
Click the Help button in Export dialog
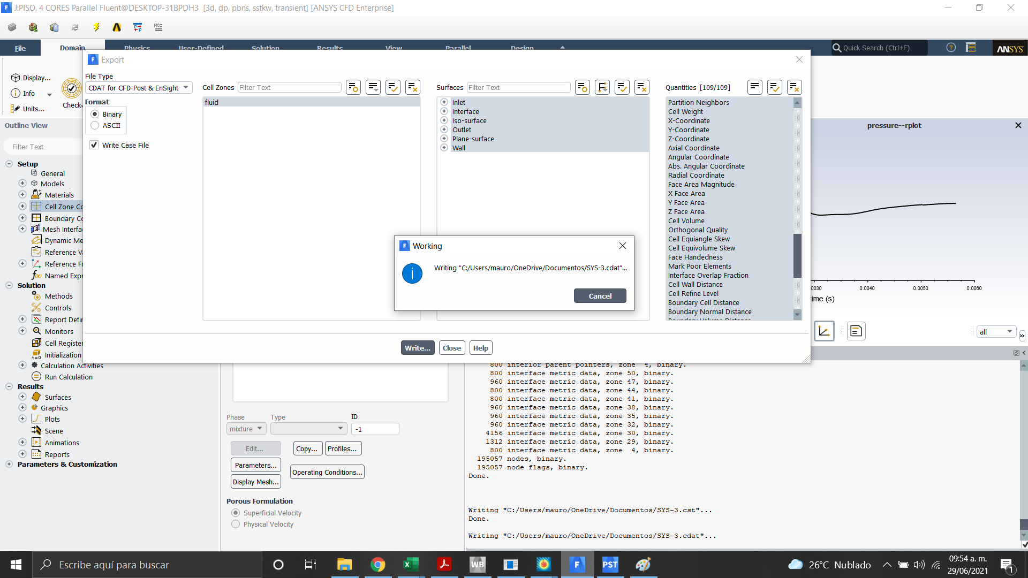point(480,348)
